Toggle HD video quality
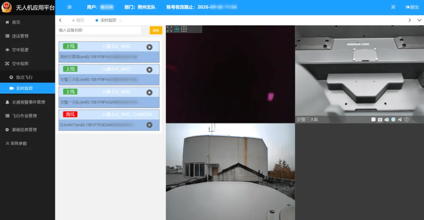The image size is (424, 220). [x=177, y=29]
